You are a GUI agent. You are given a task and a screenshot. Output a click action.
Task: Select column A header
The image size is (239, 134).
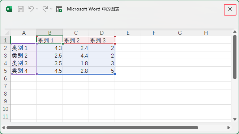(x=24, y=33)
